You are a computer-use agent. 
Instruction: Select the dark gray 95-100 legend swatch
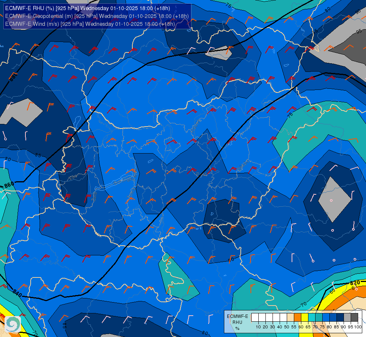(354, 318)
